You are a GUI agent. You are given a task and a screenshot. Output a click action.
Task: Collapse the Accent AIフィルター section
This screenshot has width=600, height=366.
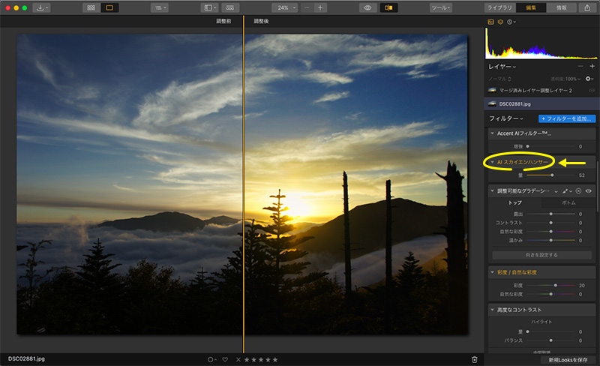tap(493, 133)
